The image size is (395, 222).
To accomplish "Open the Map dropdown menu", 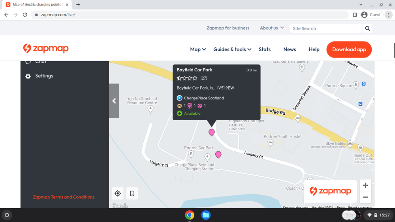I will tap(198, 50).
